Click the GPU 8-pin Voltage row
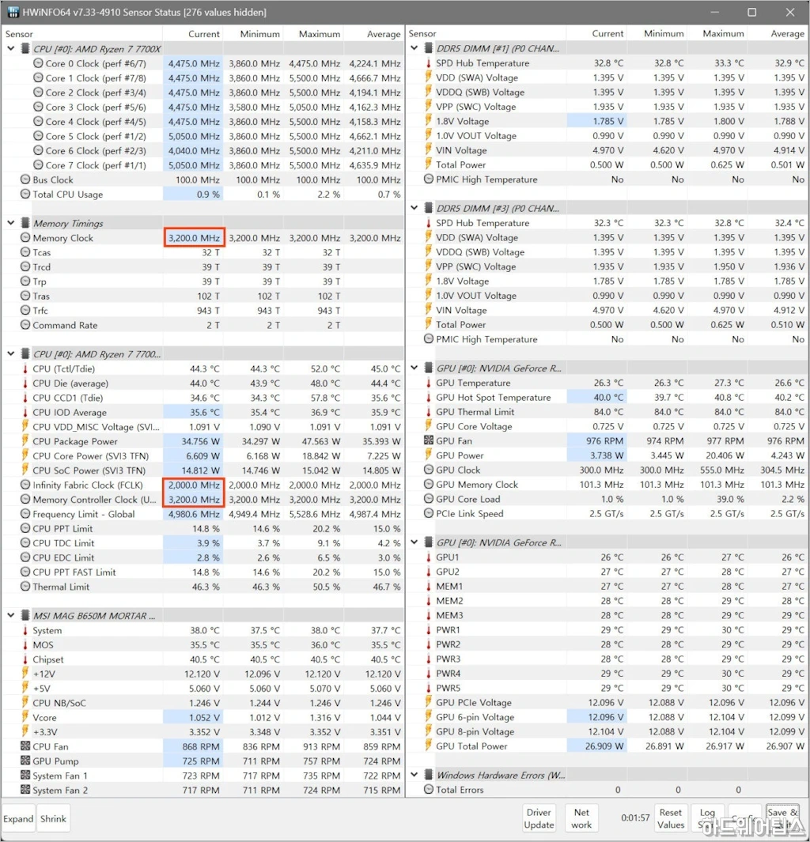 607,731
